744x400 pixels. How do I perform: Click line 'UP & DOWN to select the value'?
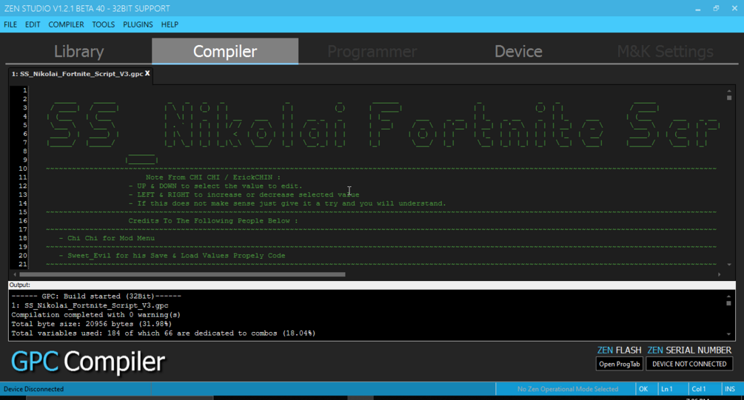click(x=215, y=186)
